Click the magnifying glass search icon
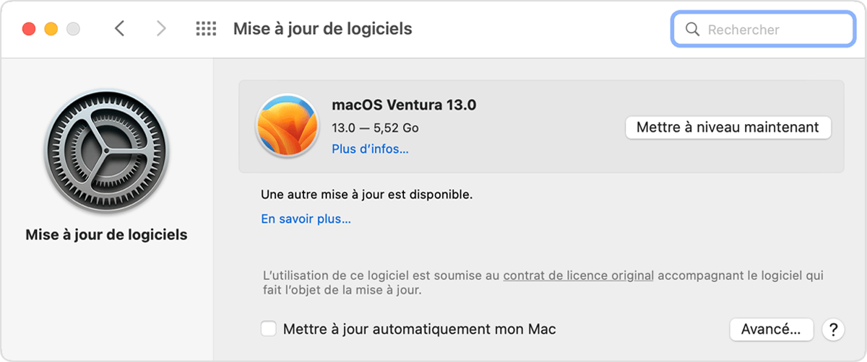The width and height of the screenshot is (867, 362). (692, 30)
